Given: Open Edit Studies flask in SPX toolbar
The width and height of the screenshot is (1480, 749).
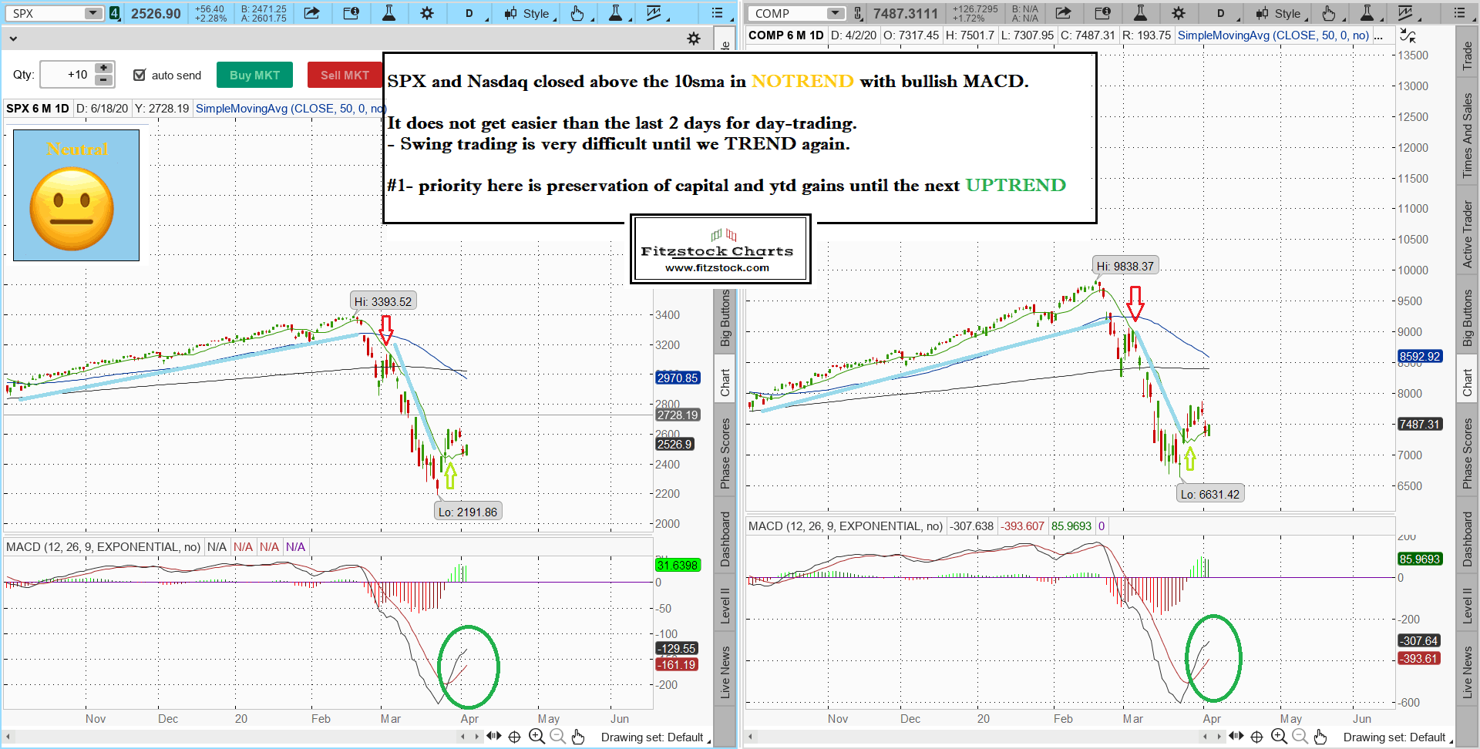Looking at the screenshot, I should tap(388, 13).
